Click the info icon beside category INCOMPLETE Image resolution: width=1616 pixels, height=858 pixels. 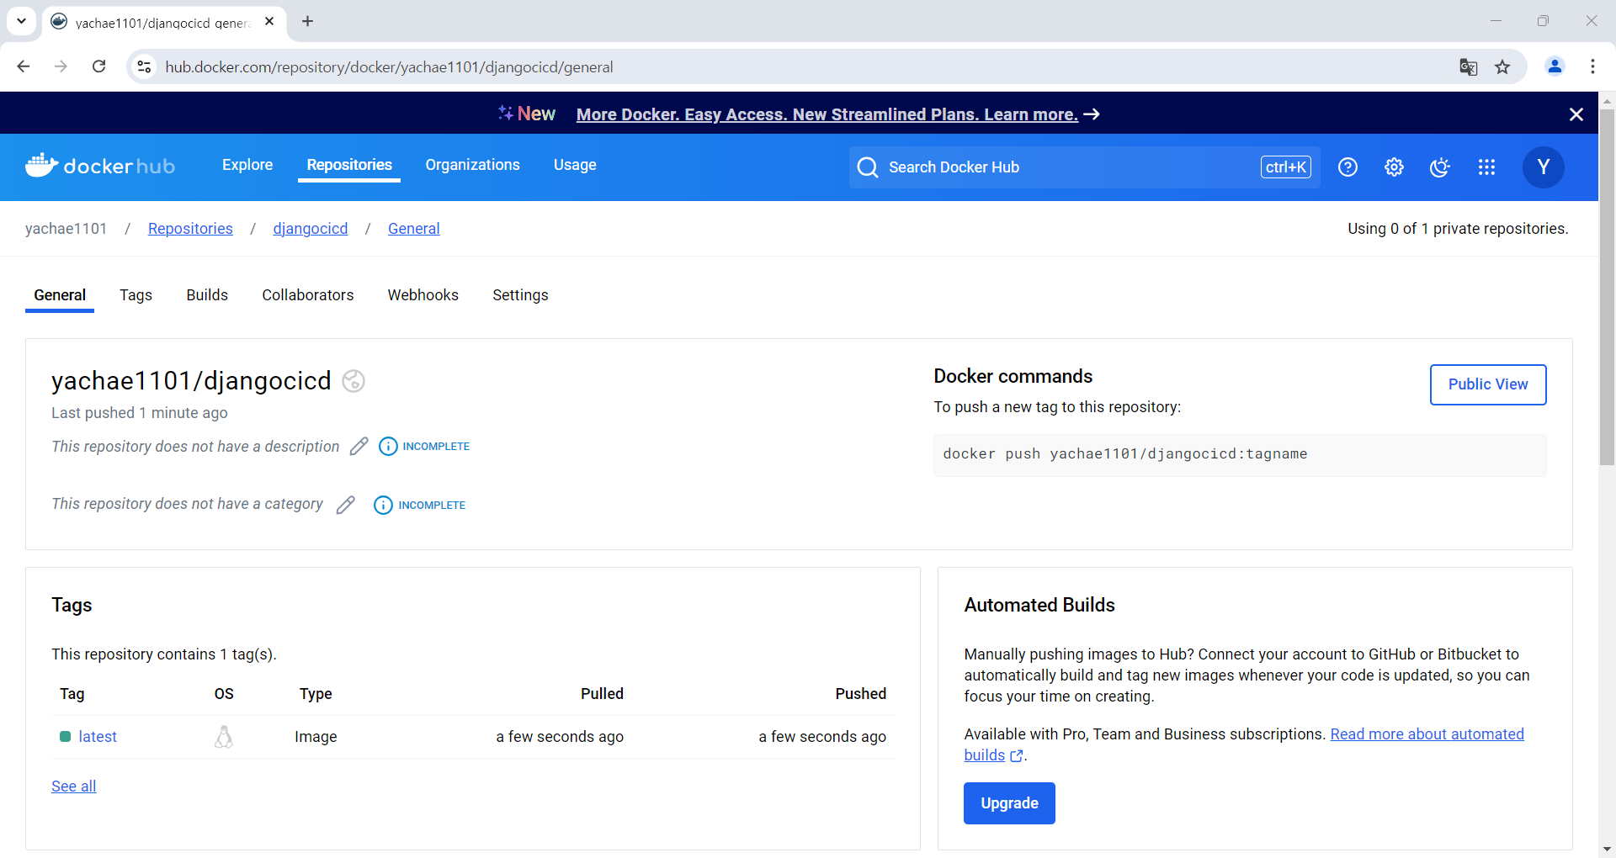click(383, 505)
